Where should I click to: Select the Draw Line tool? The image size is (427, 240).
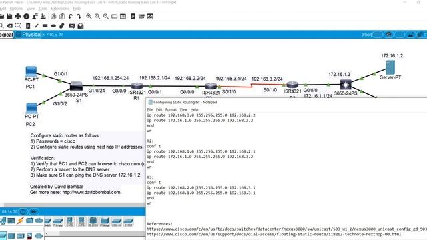37,26
